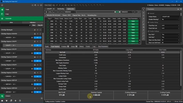Click the Stop All button
Image resolution: width=183 pixels, height=103 pixels.
click(x=40, y=25)
